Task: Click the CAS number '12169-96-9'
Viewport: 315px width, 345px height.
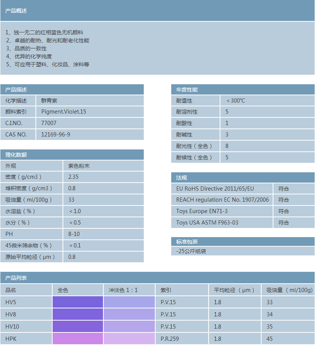Action: click(x=56, y=135)
